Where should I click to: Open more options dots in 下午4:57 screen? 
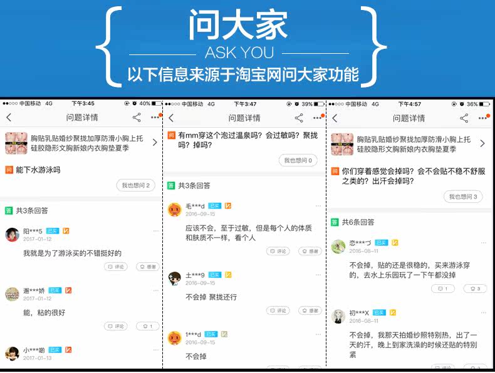(482, 118)
